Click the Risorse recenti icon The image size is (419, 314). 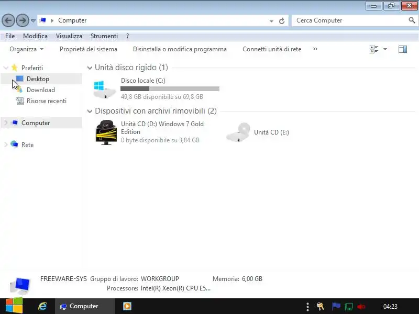pyautogui.click(x=20, y=100)
